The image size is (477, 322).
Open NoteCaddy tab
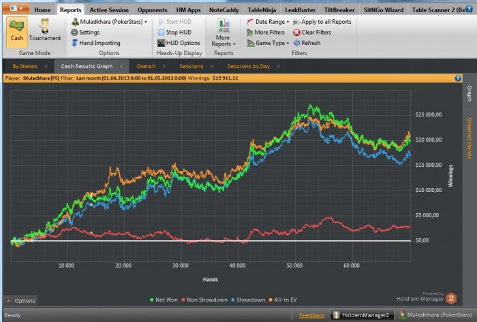click(224, 10)
